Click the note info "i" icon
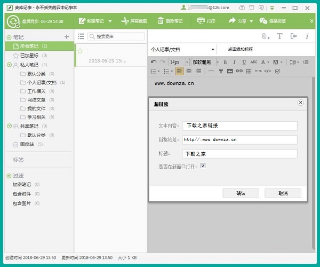Image resolution: width=320 pixels, height=267 pixels. coord(307,36)
